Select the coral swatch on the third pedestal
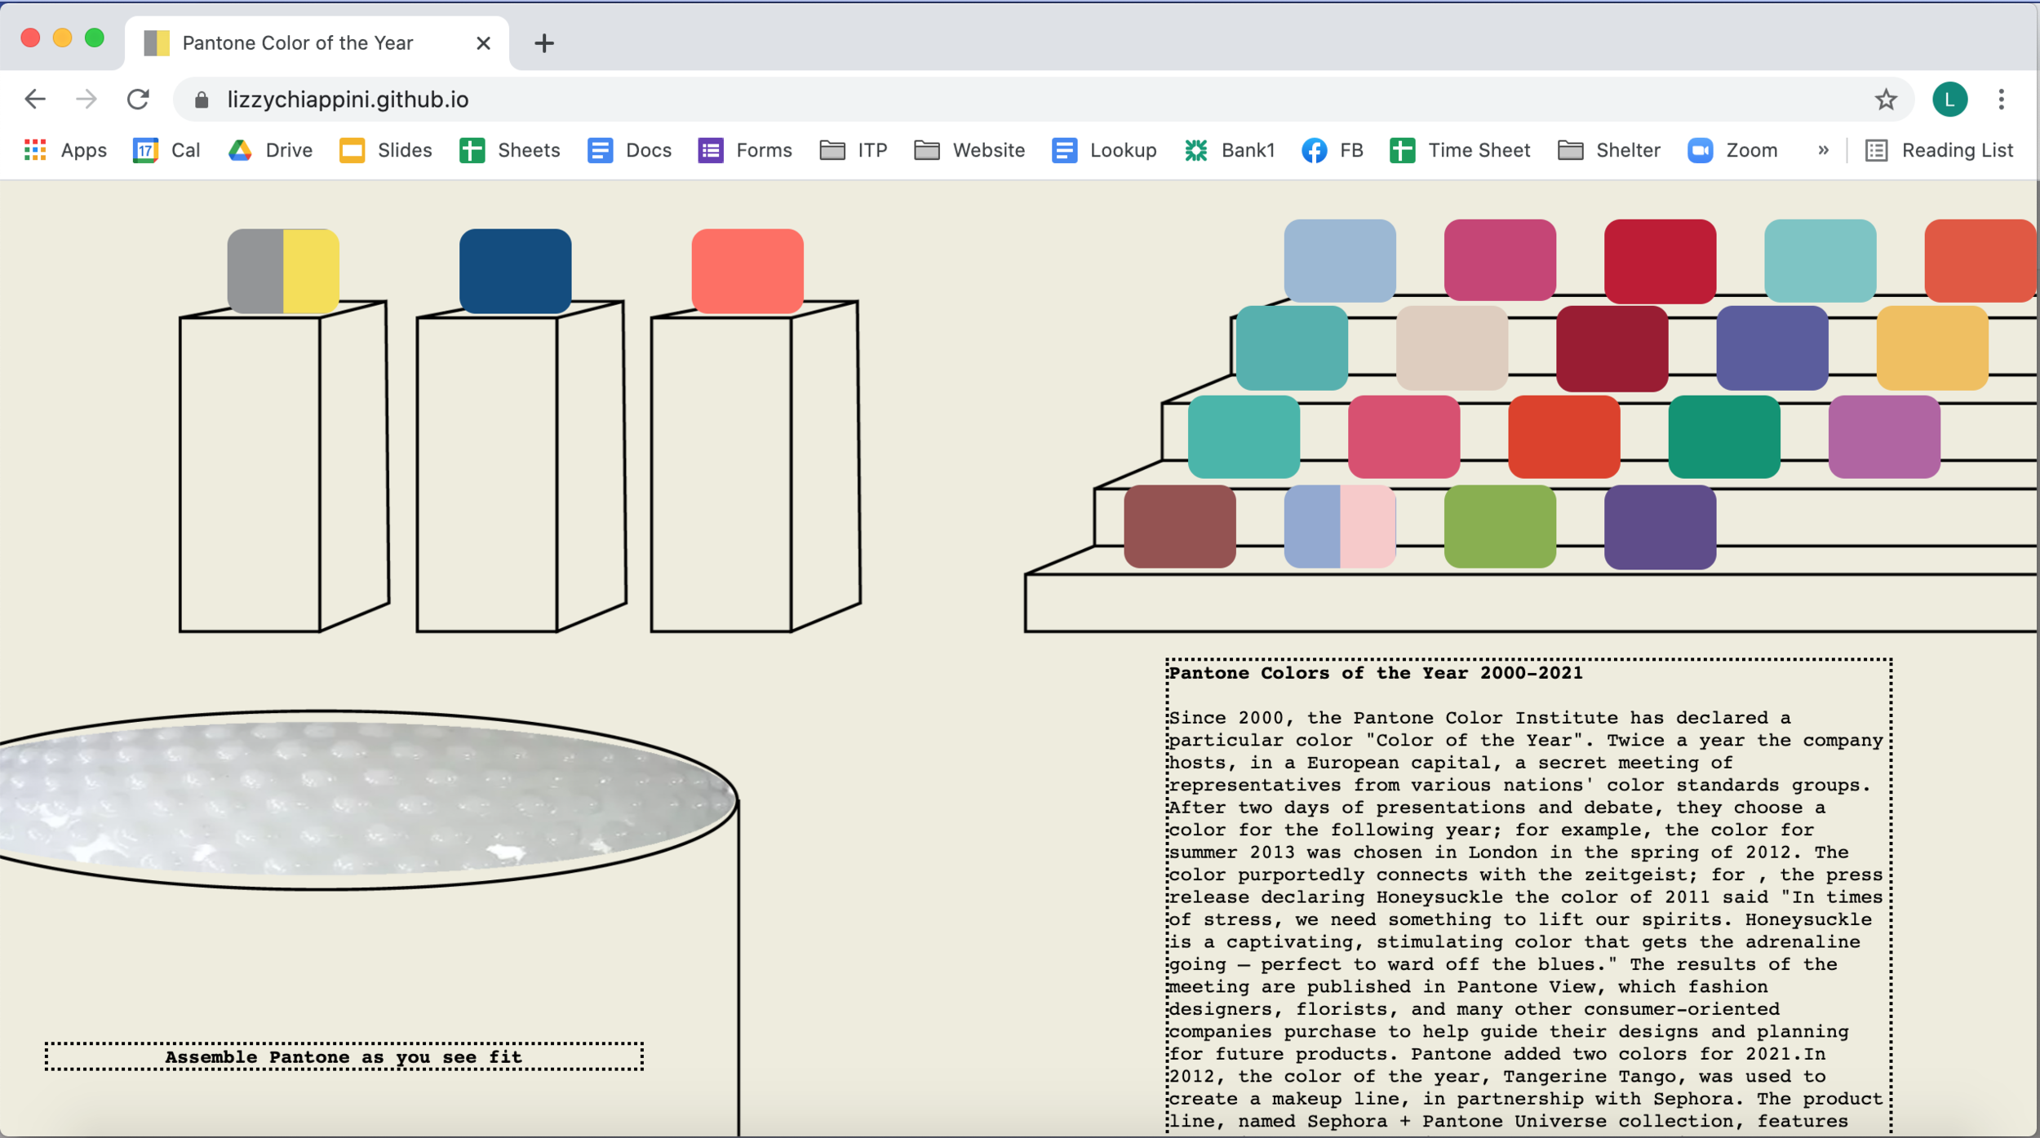Image resolution: width=2040 pixels, height=1138 pixels. pyautogui.click(x=747, y=271)
